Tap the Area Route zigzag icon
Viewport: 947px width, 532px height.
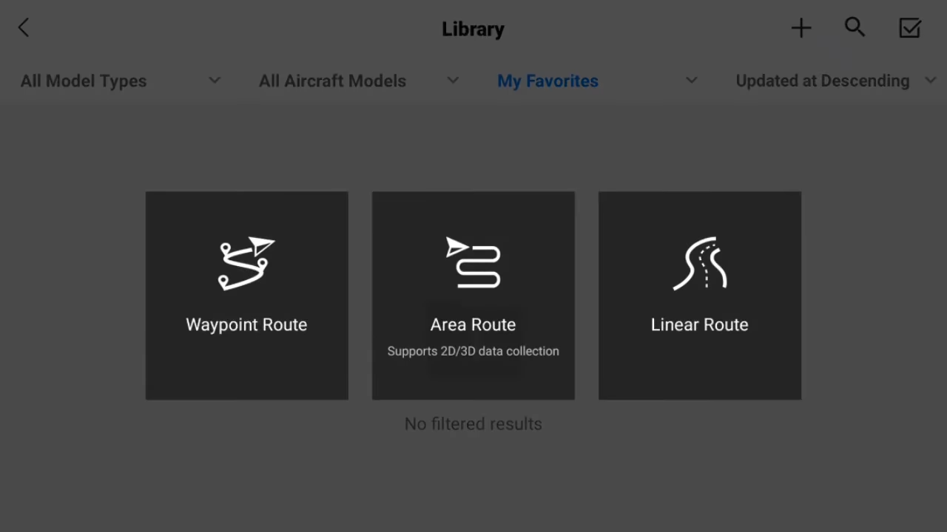coord(473,263)
